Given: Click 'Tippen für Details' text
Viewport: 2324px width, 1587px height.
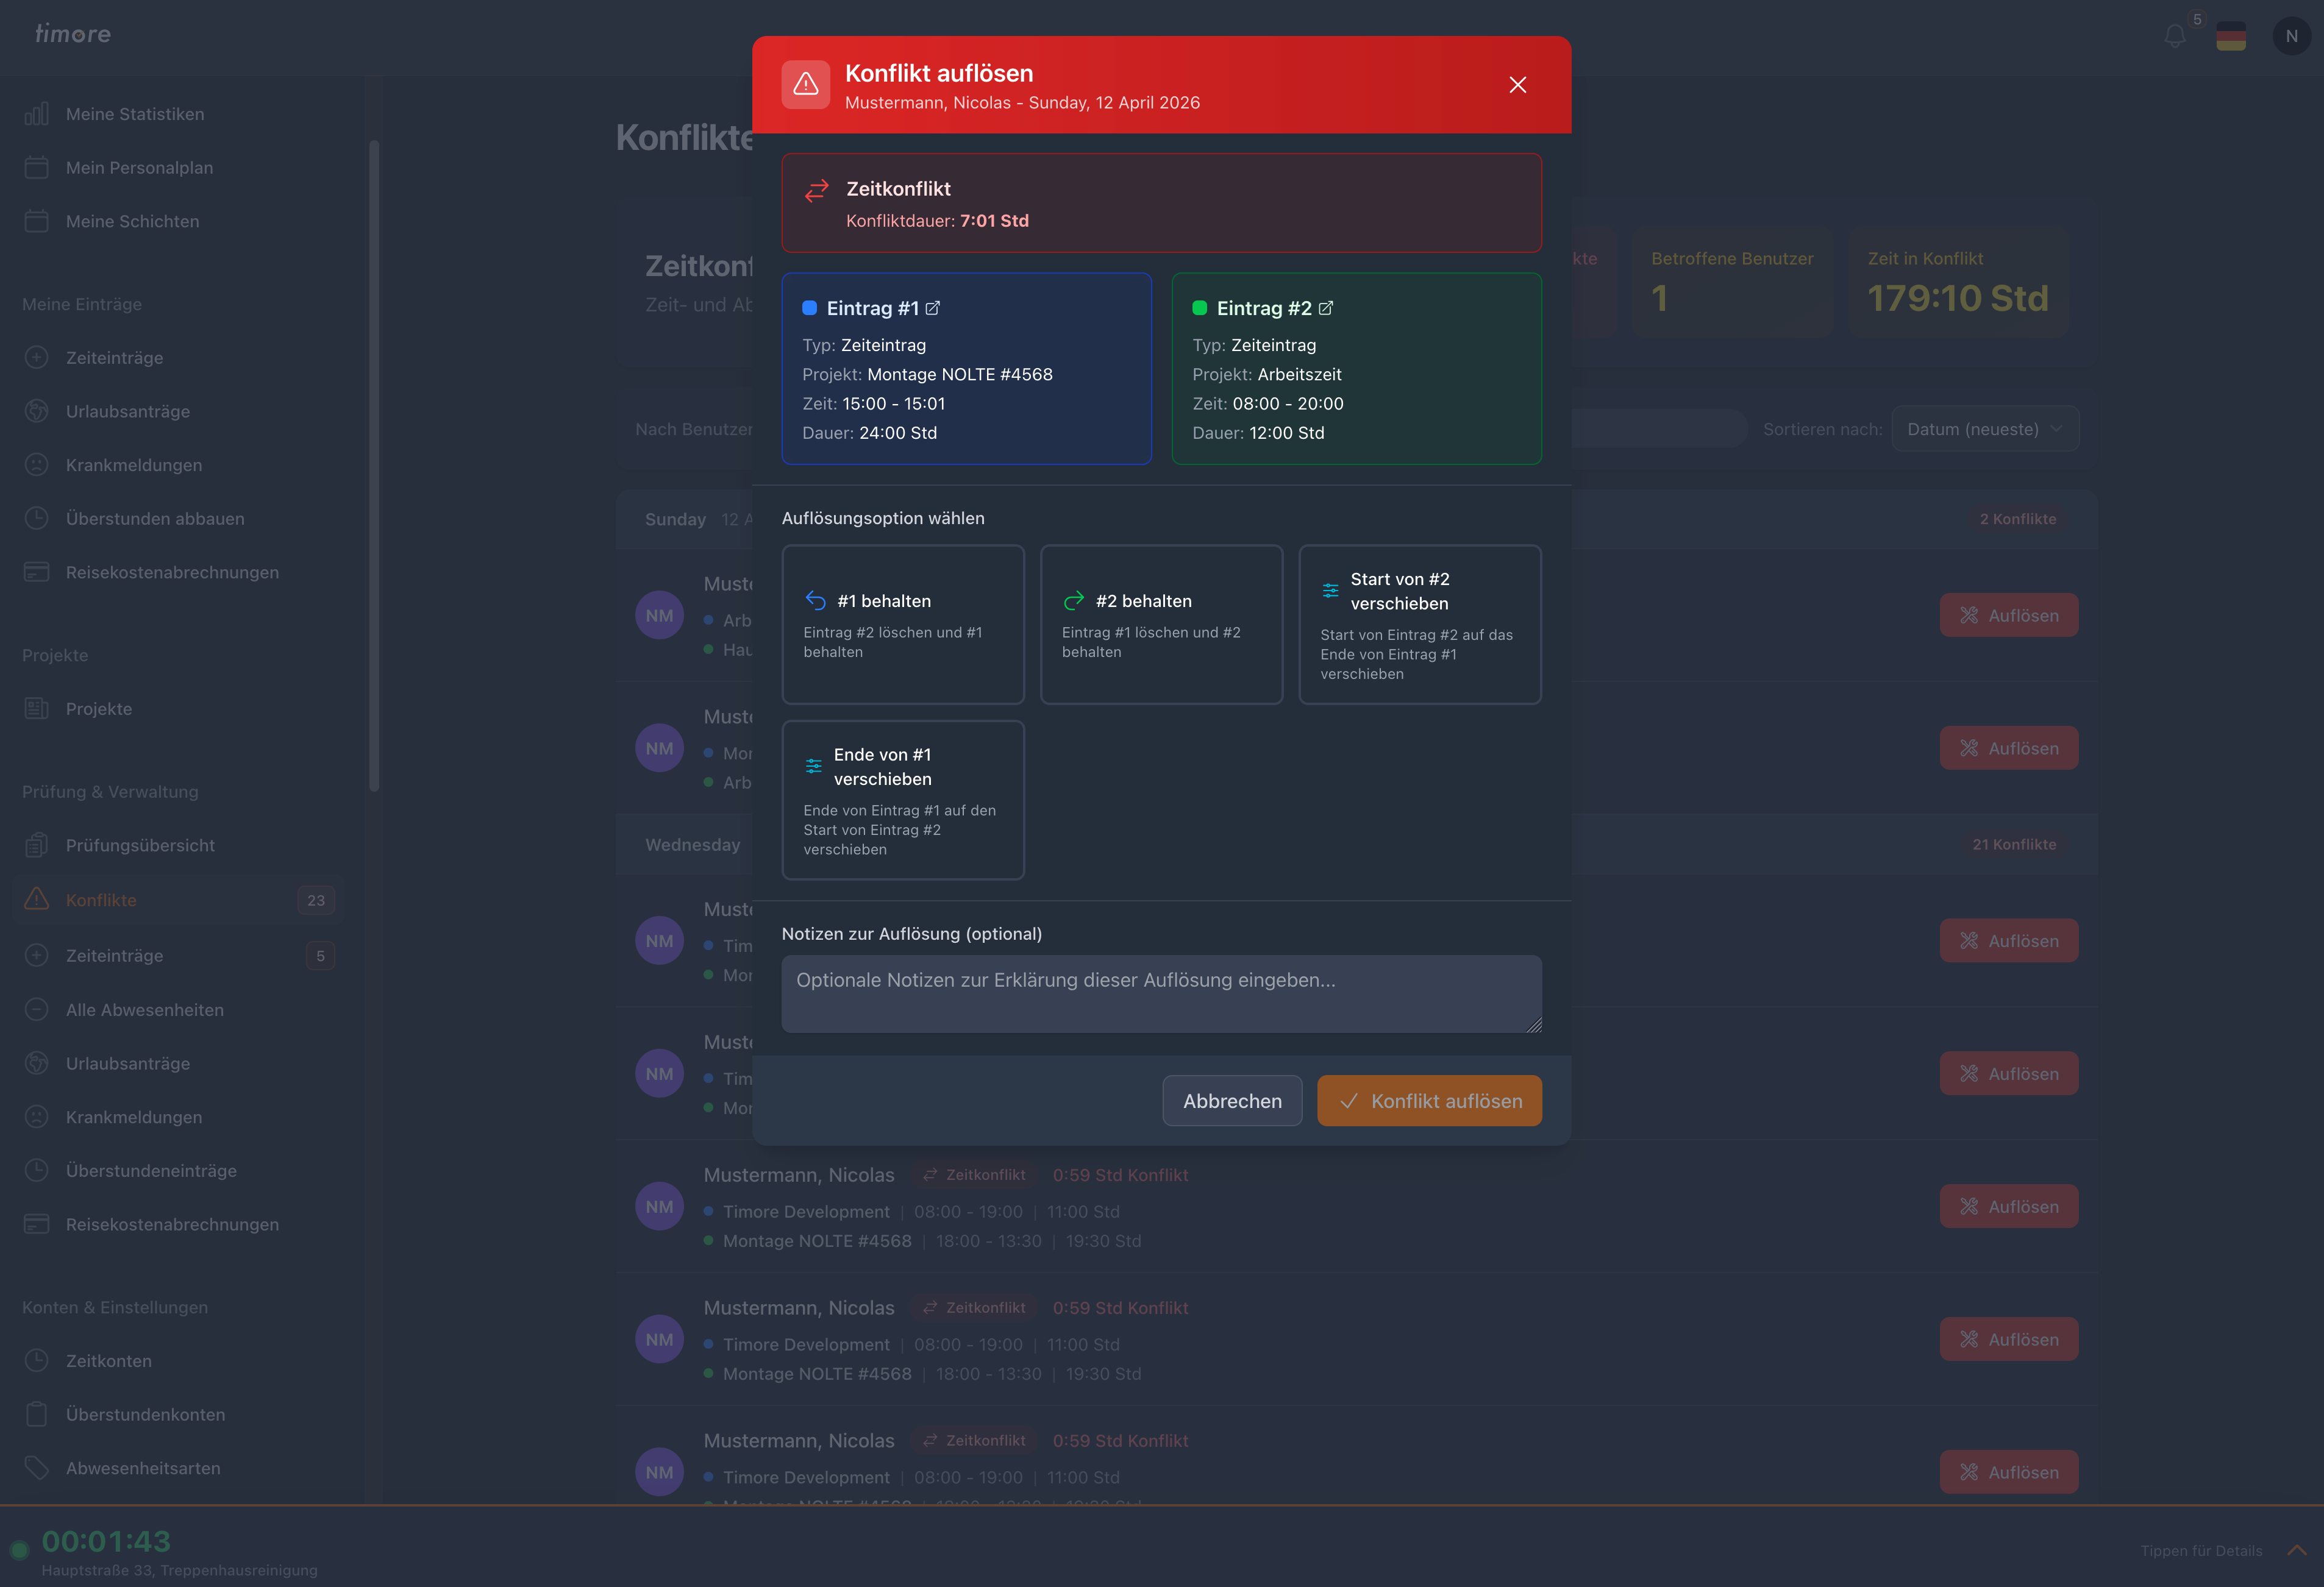Looking at the screenshot, I should (x=2201, y=1551).
